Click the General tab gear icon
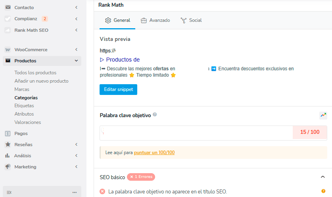Viewport: 332px width, 197px height. (x=108, y=20)
